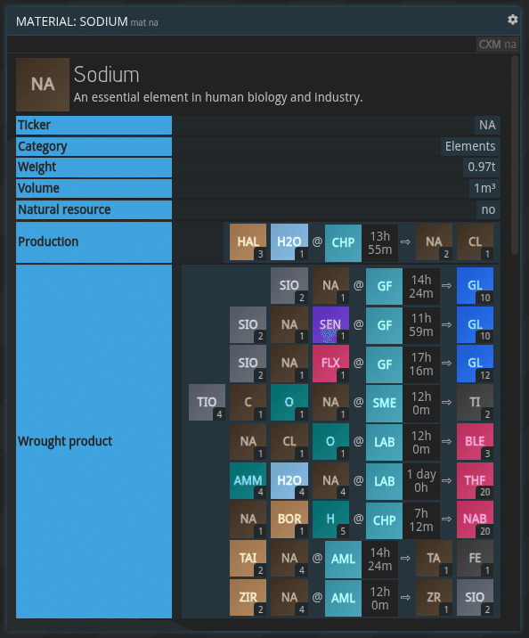The height and width of the screenshot is (638, 529).
Task: Click the TAI input material tile
Action: [248, 558]
